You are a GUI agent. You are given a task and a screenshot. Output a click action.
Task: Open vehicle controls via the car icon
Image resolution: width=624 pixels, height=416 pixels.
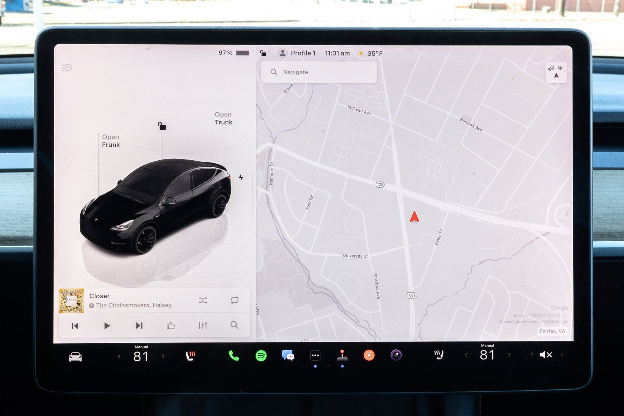(75, 356)
